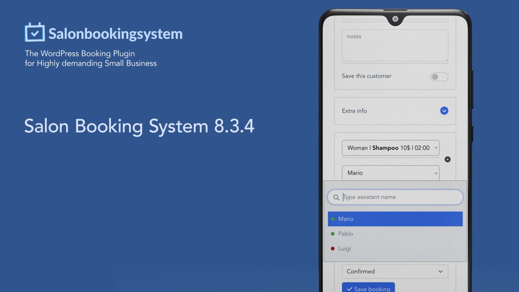The height and width of the screenshot is (292, 519).
Task: Click the magnifier icon in the assistant search bar
Action: tap(337, 197)
